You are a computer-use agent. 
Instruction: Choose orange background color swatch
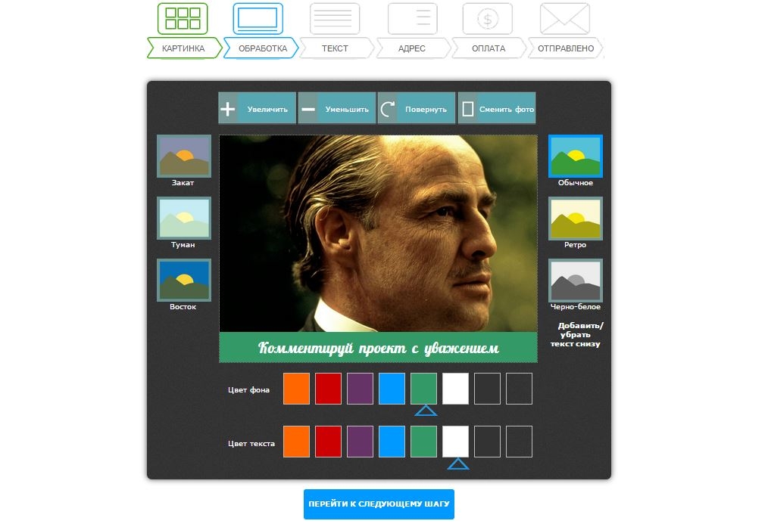tap(296, 389)
